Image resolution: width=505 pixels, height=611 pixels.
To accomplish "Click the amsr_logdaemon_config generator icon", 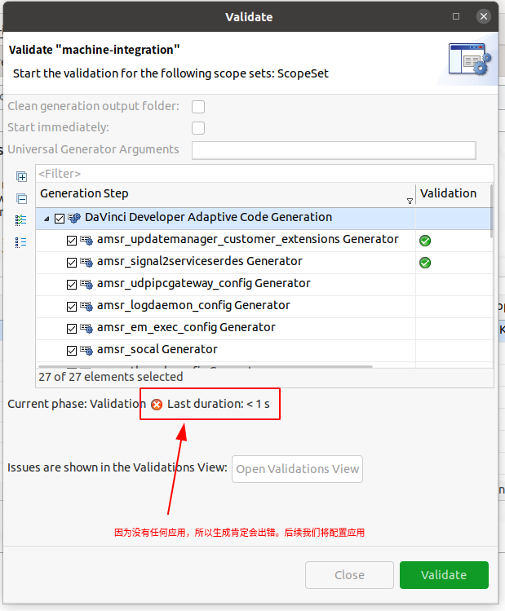I will pyautogui.click(x=86, y=306).
